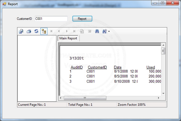
Task: Go to next page arrow icon
Action: coord(67,31)
